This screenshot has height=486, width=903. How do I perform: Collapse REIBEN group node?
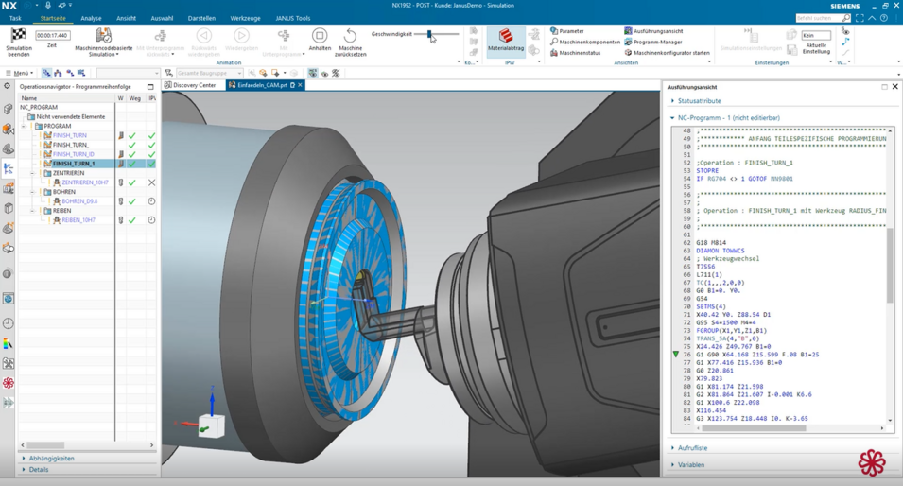(x=32, y=211)
